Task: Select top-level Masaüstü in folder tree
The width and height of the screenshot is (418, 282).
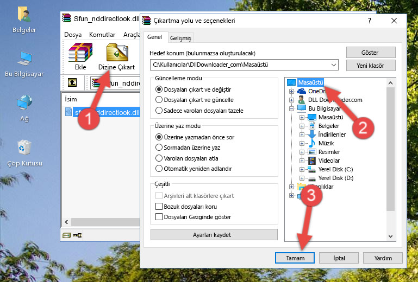Action: click(x=310, y=82)
